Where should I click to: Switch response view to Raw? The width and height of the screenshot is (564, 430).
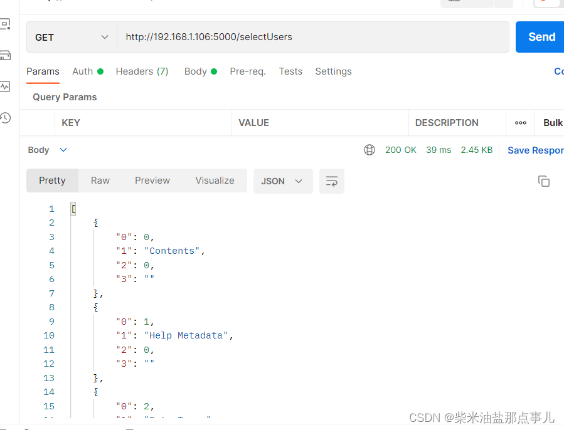click(100, 181)
